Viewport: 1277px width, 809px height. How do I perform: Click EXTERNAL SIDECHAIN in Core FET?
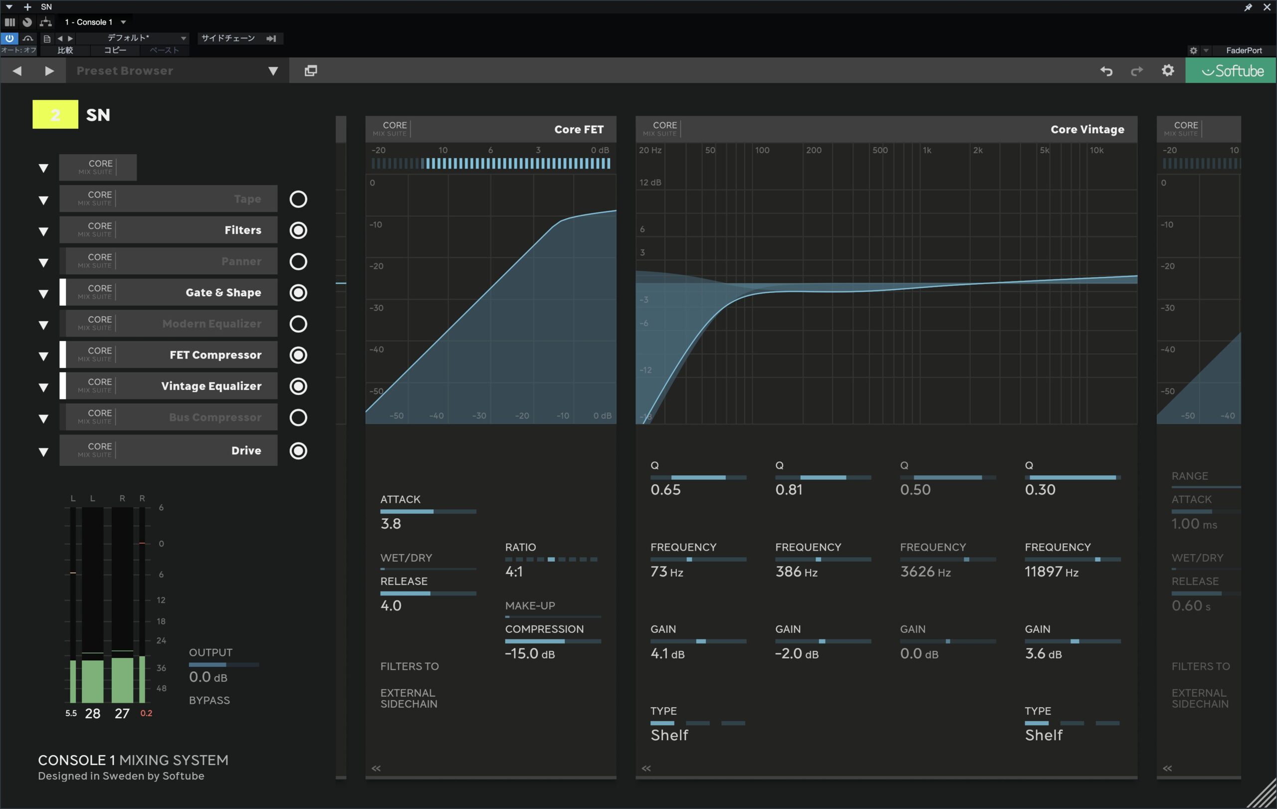(x=409, y=699)
